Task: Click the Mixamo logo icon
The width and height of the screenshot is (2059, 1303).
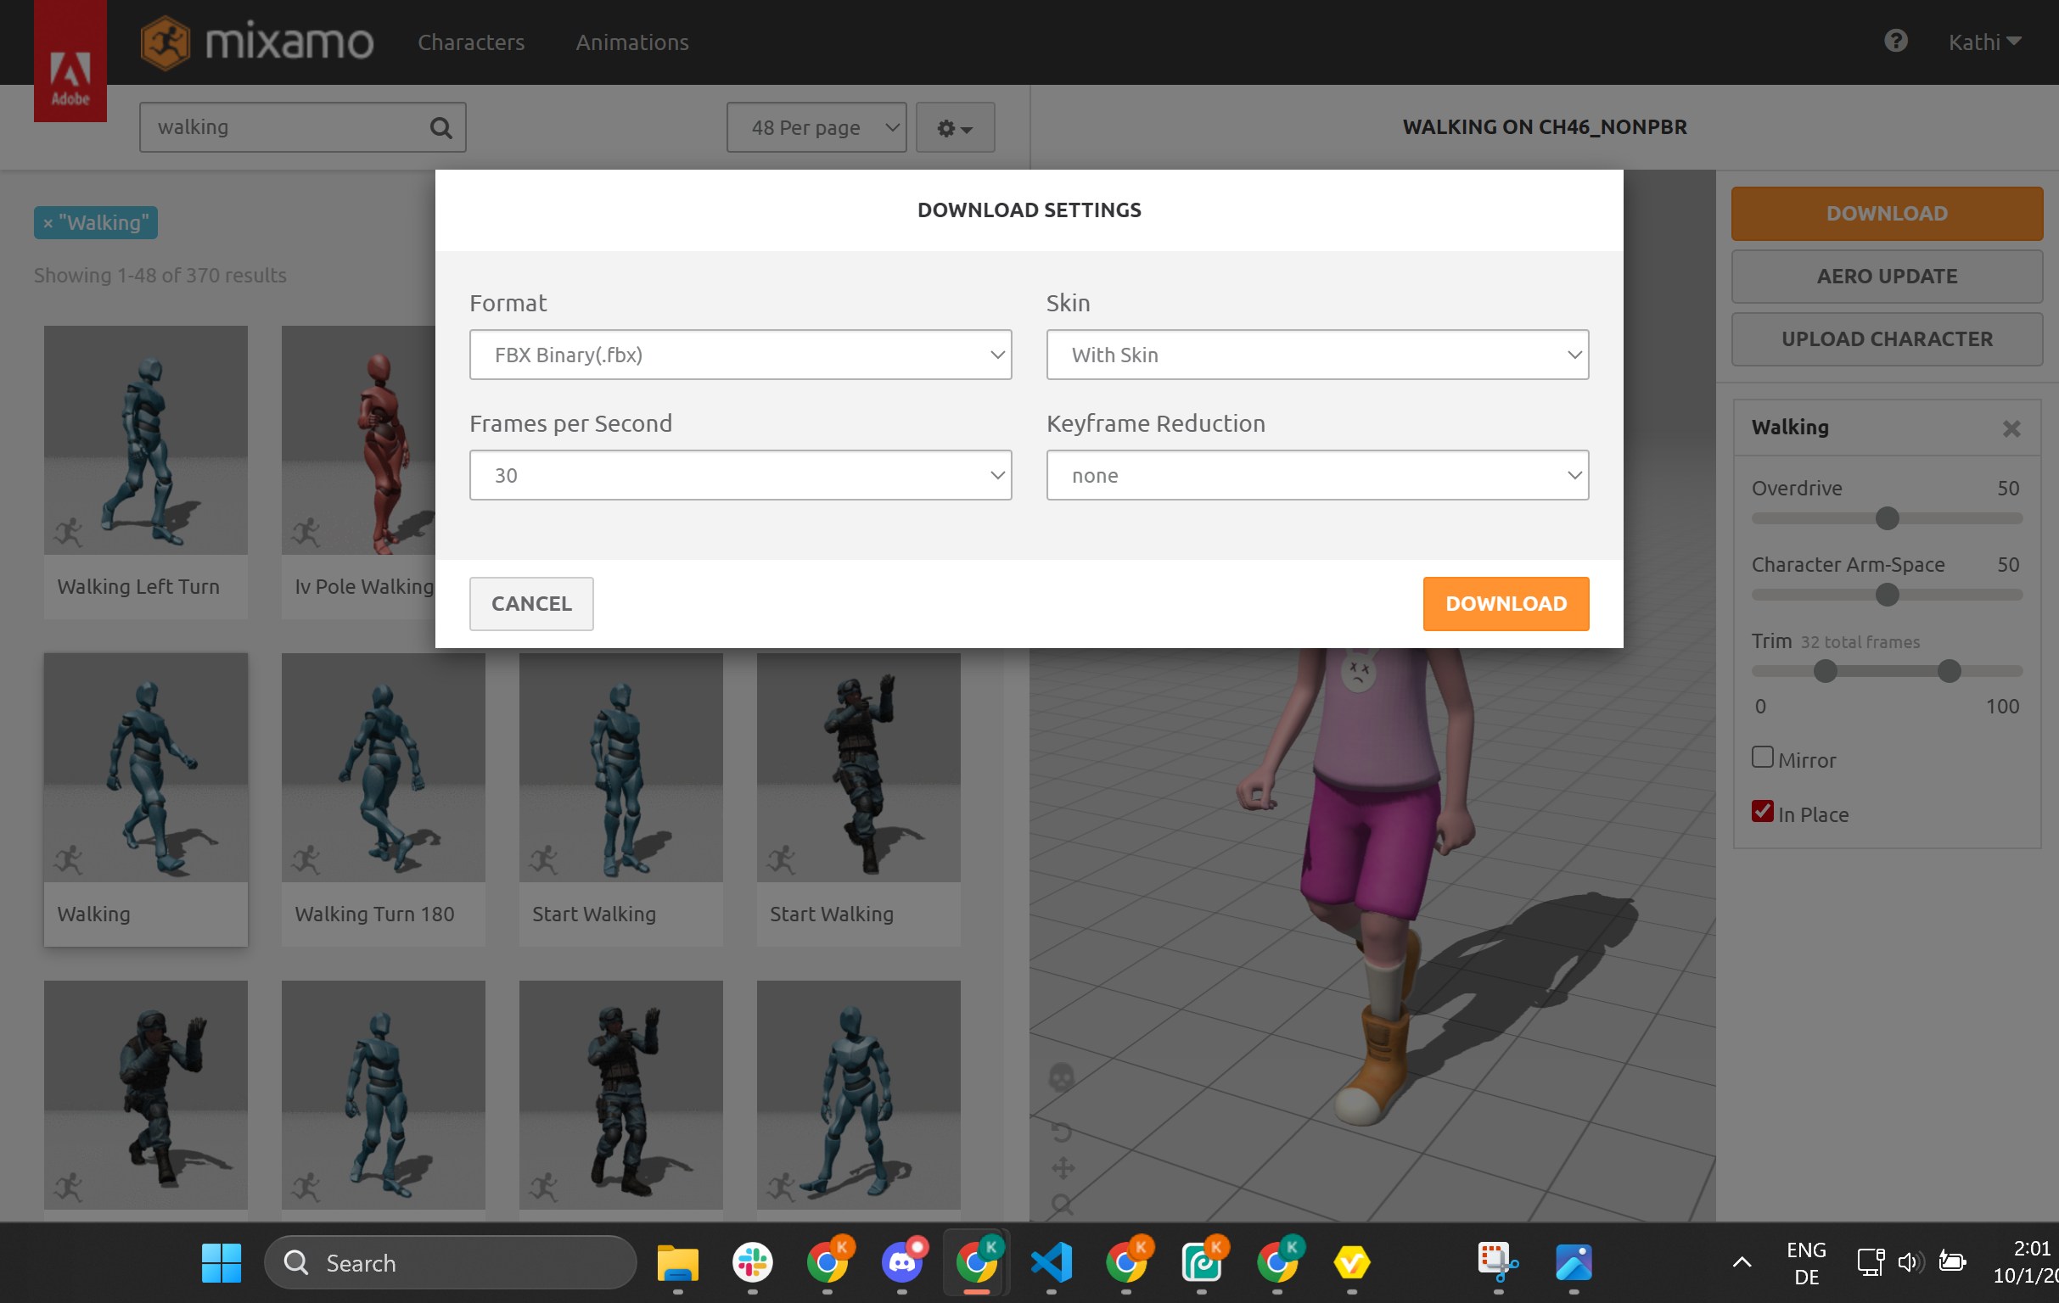Action: (x=166, y=42)
